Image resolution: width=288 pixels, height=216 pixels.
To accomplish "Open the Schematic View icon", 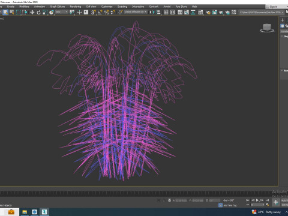I will (193, 12).
